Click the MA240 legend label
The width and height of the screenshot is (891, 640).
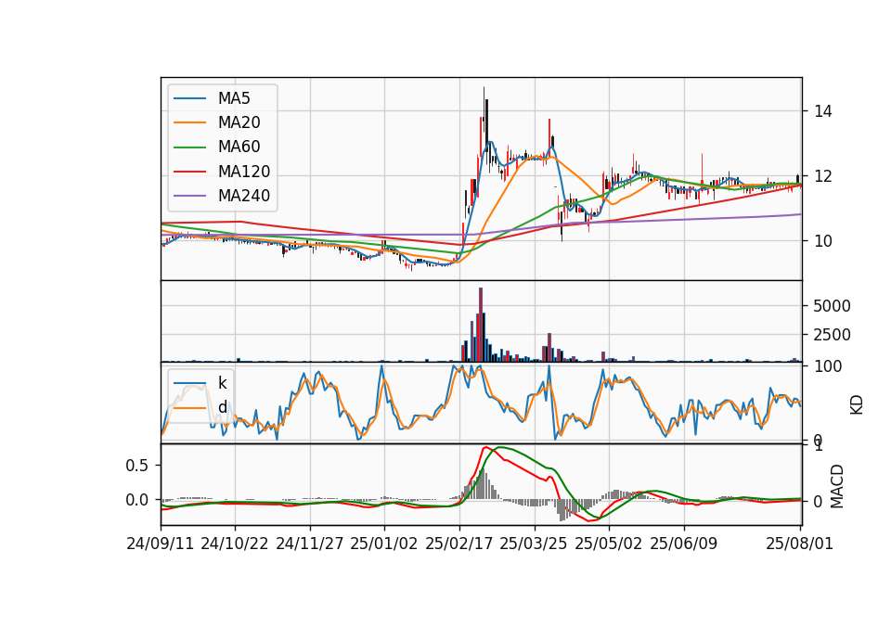click(244, 196)
